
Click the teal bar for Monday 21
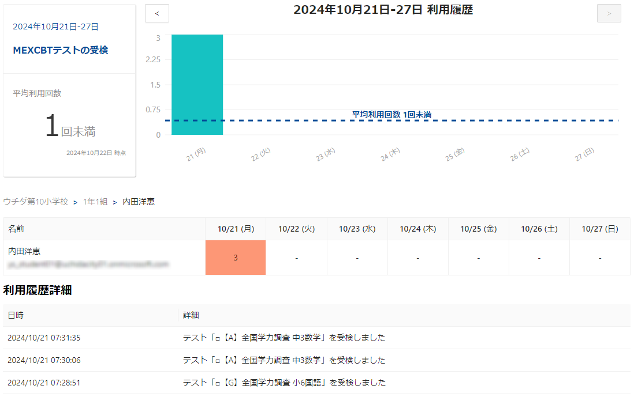click(x=197, y=85)
